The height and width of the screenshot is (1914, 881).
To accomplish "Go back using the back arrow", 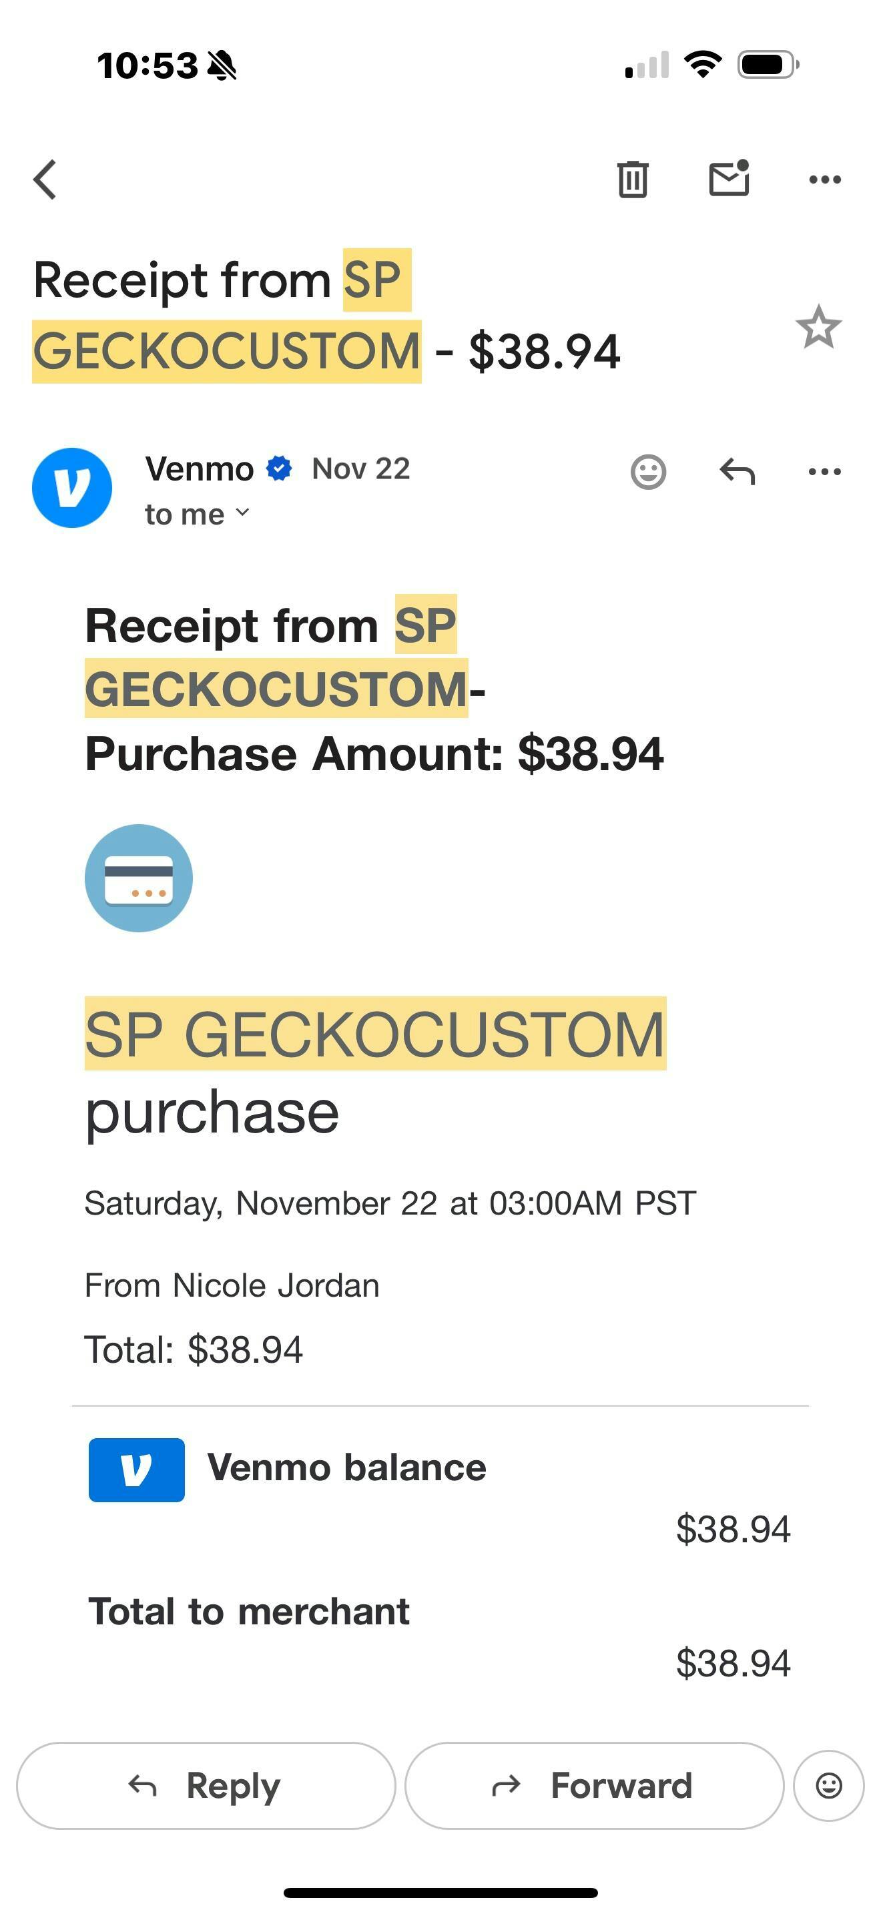I will pos(45,180).
